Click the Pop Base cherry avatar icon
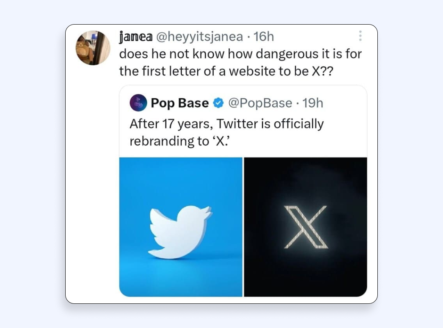The height and width of the screenshot is (328, 443). 138,103
